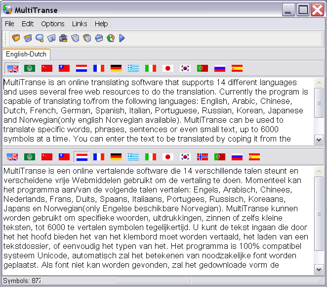Select Chinese (PRC) flag in source row
Screen dimensions: 327x287
(x=47, y=68)
